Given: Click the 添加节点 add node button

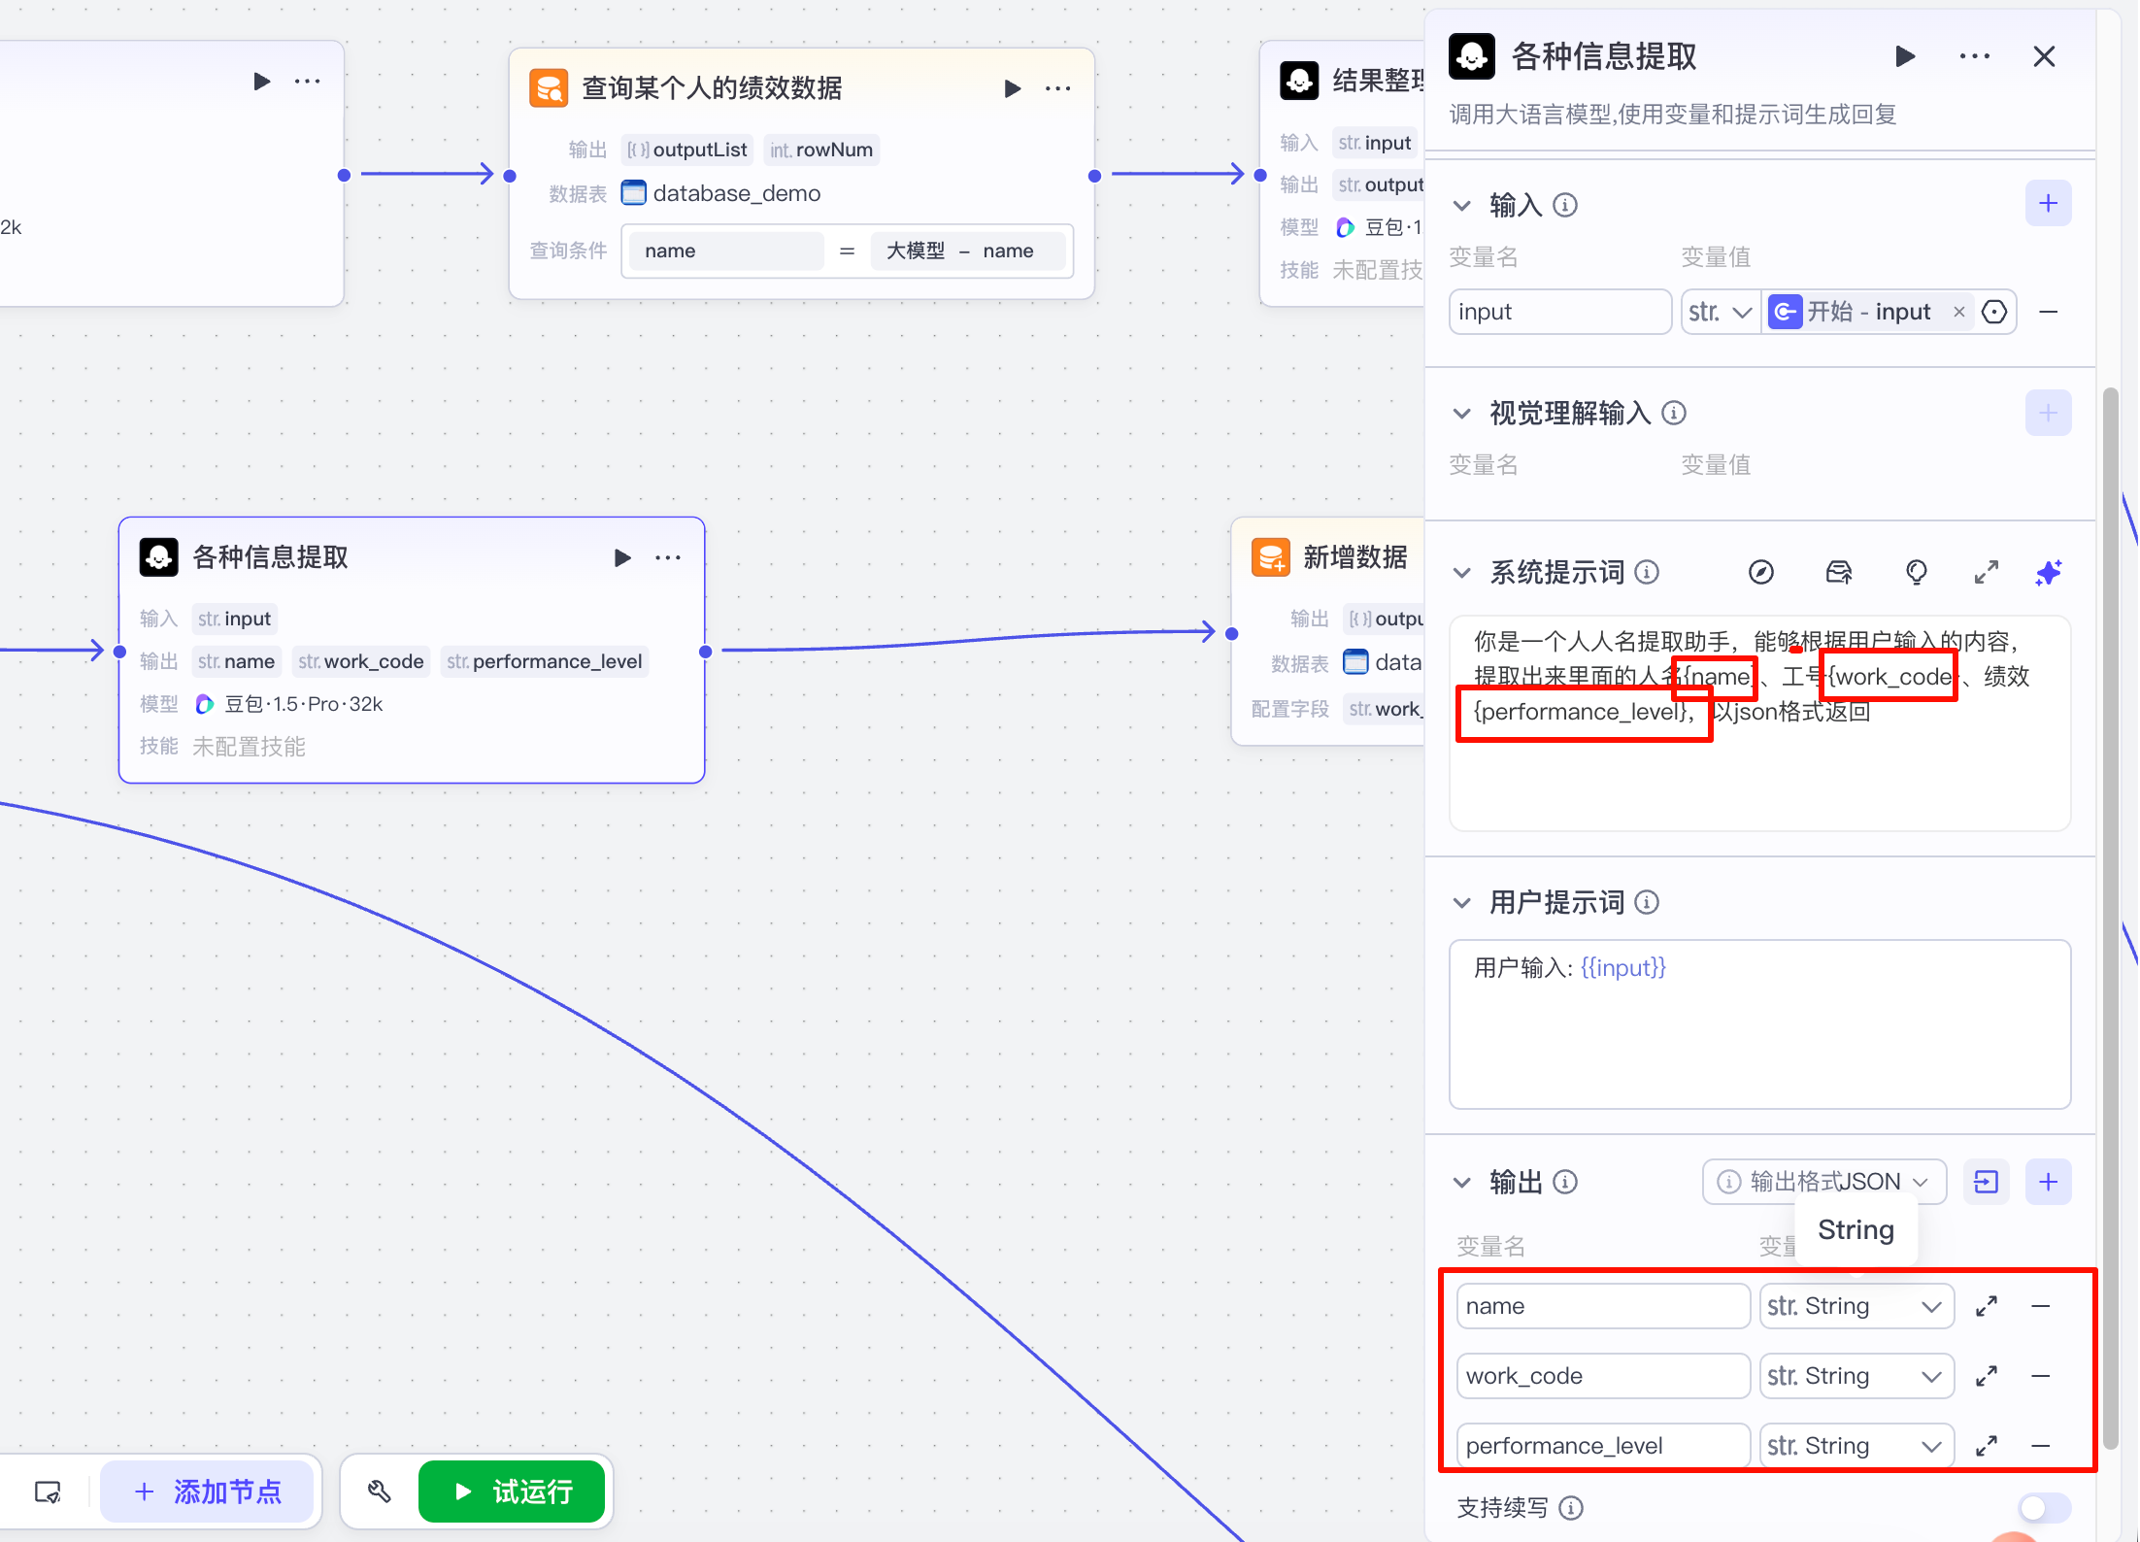Looking at the screenshot, I should pyautogui.click(x=208, y=1492).
